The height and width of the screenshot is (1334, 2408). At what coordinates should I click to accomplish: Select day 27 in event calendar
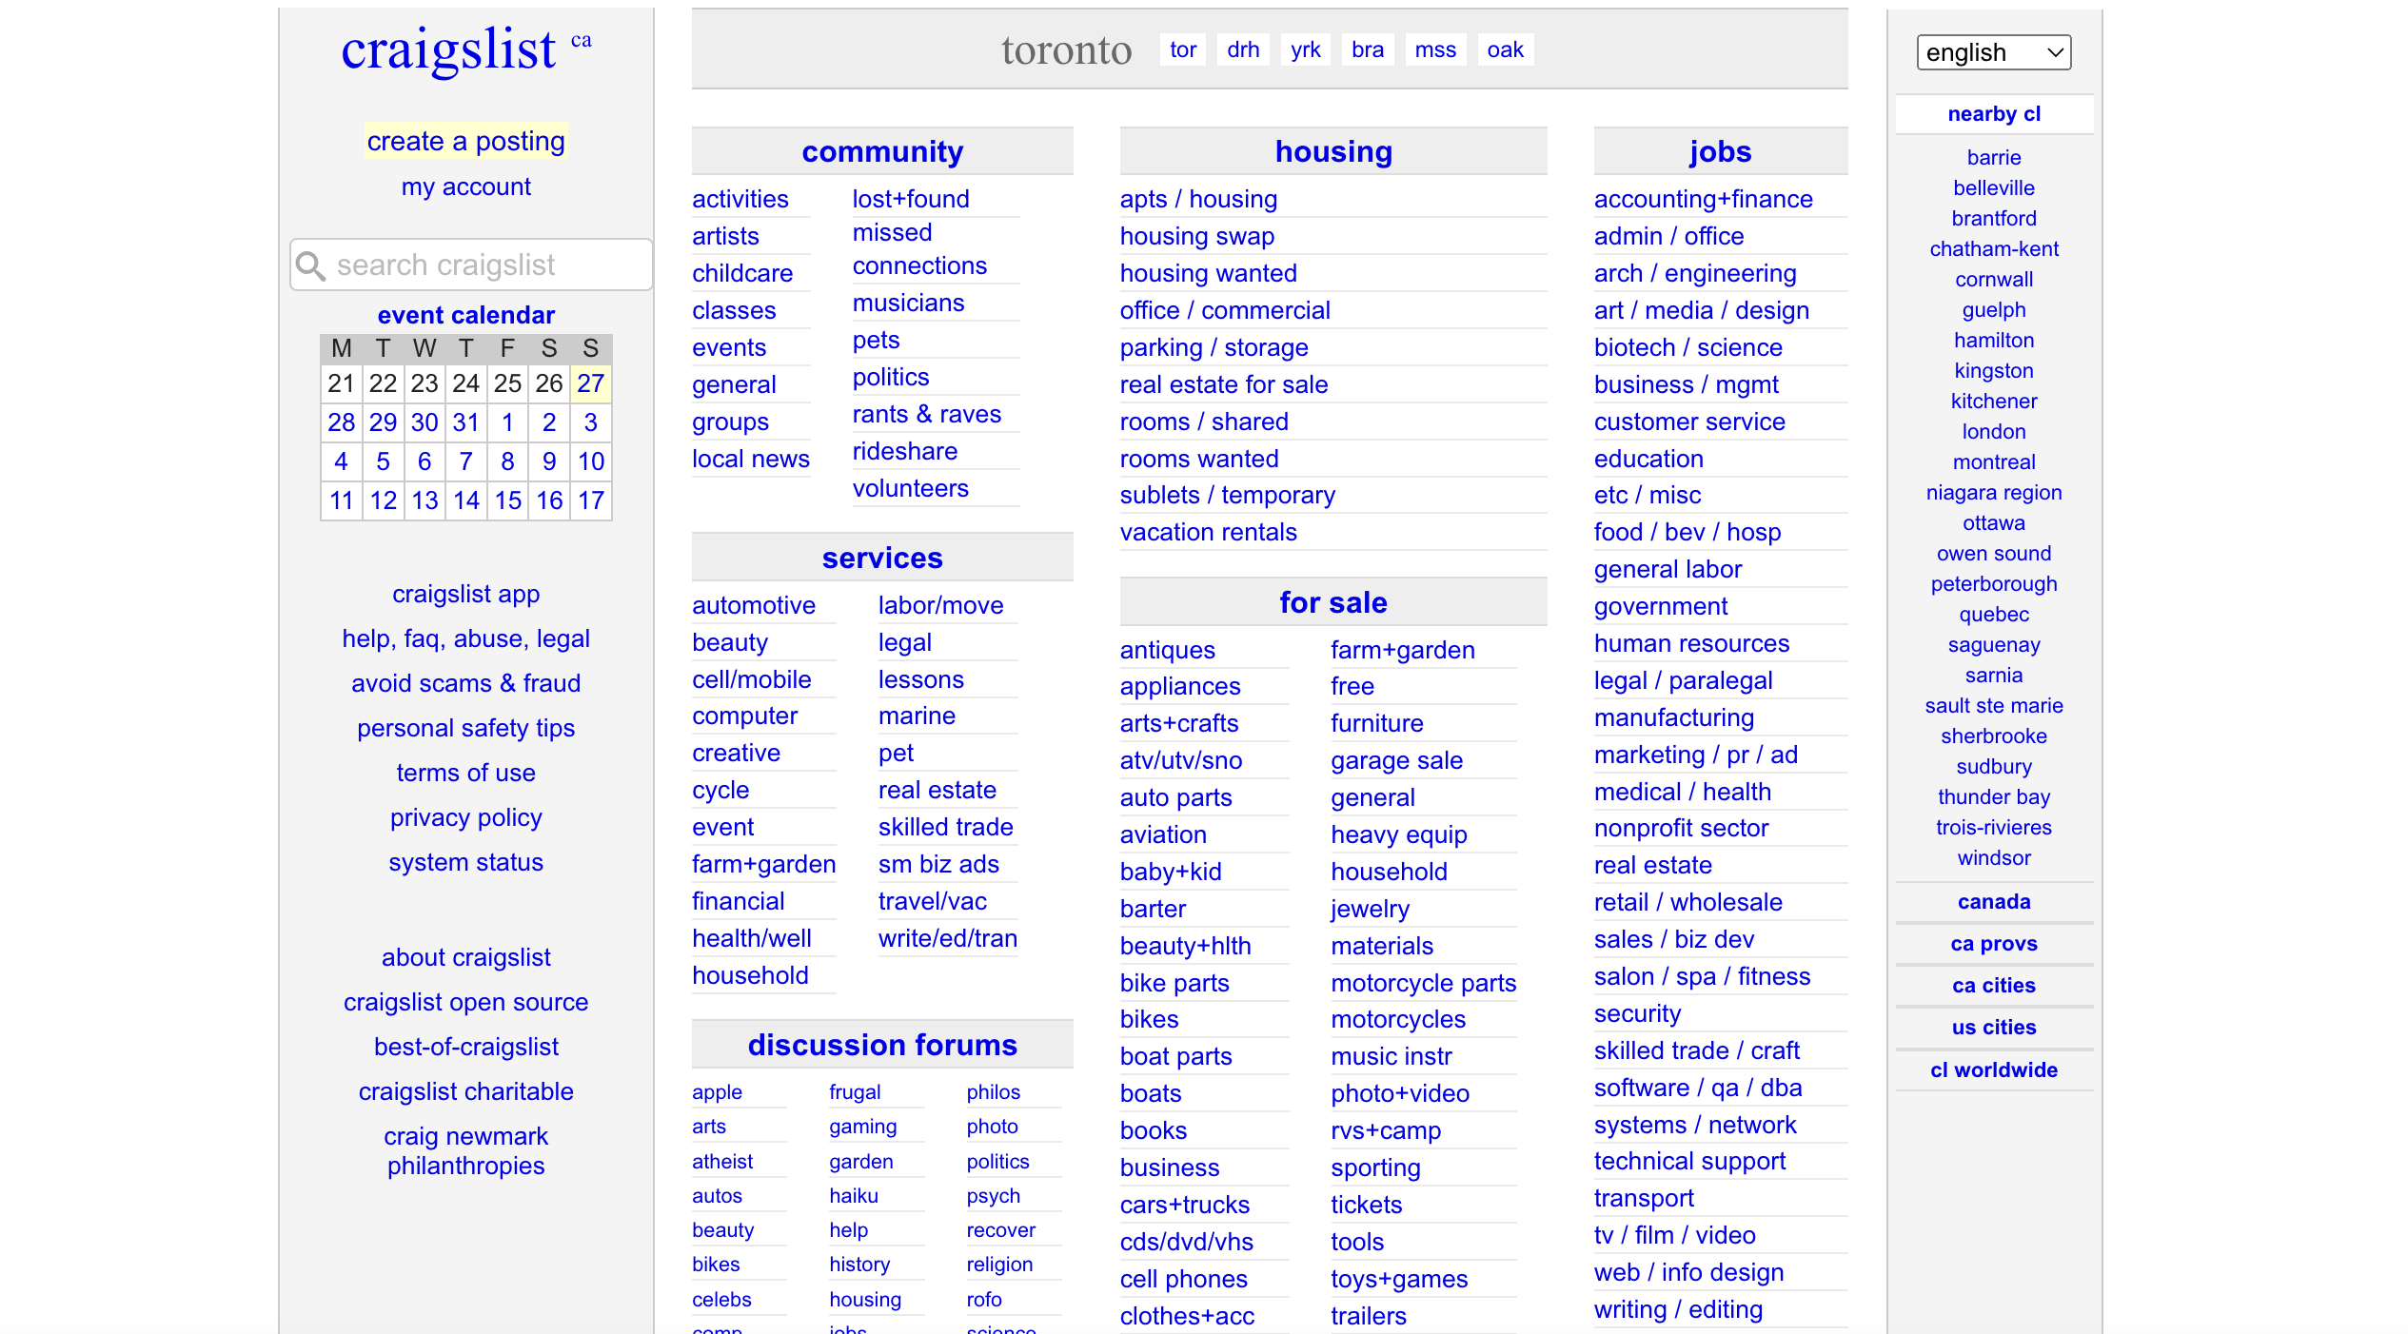click(590, 383)
